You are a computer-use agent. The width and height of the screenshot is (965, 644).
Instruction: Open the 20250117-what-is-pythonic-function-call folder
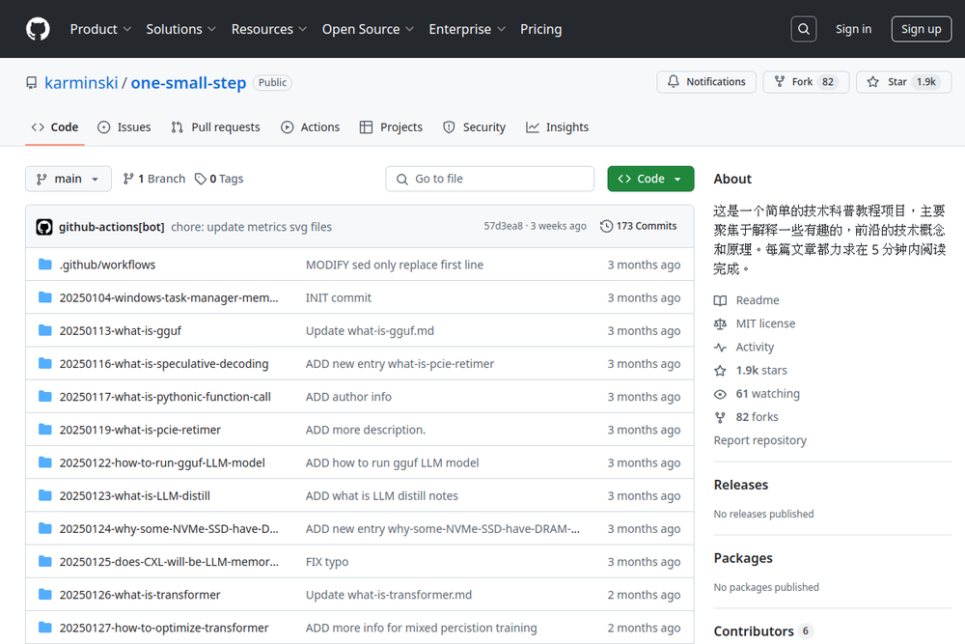(x=165, y=397)
